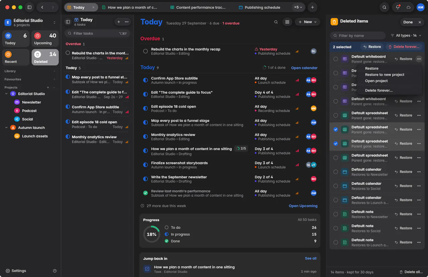428x277 pixels.
Task: Mark Rebuild the charts task complete in main list
Action: click(145, 51)
